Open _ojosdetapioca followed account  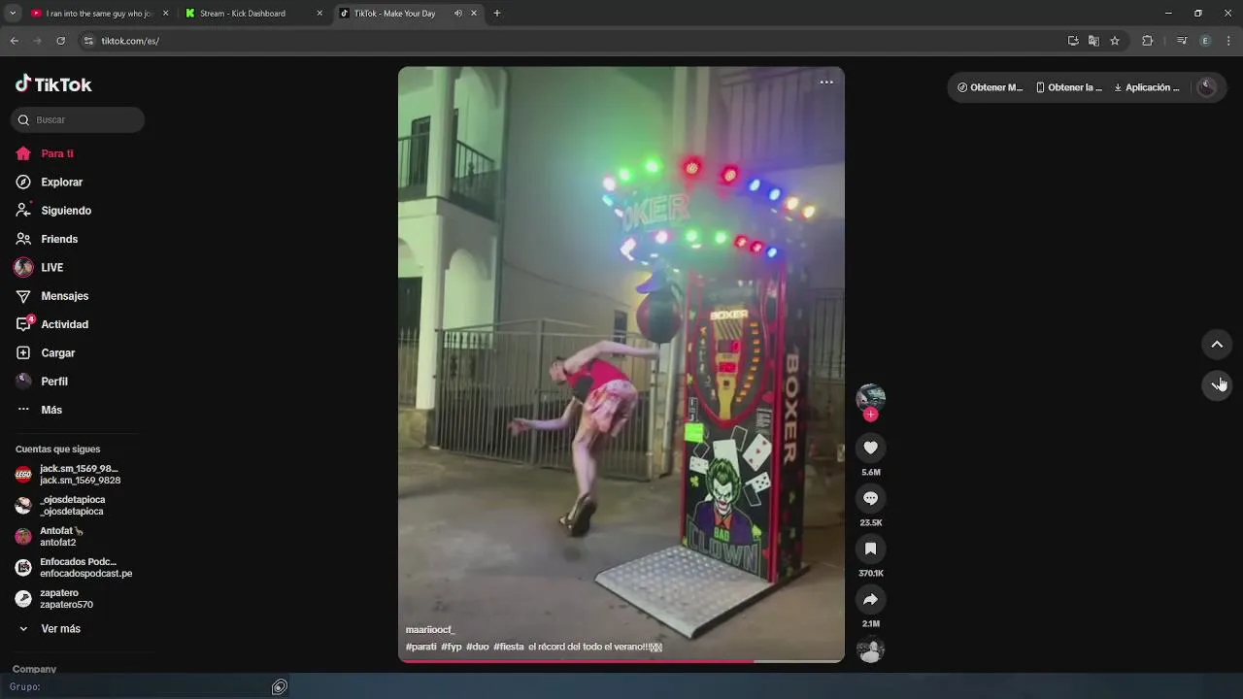[60, 506]
